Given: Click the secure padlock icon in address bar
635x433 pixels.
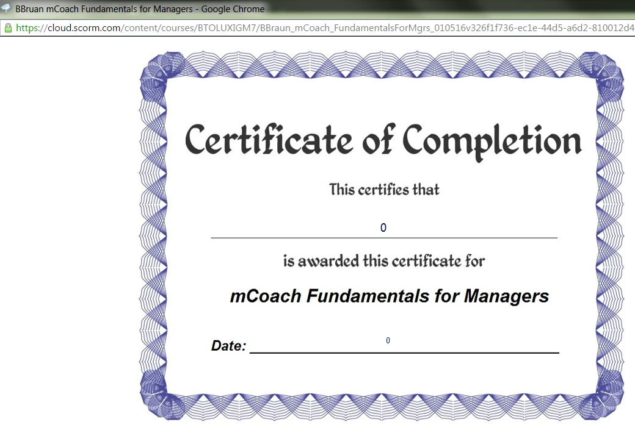Looking at the screenshot, I should pyautogui.click(x=8, y=28).
